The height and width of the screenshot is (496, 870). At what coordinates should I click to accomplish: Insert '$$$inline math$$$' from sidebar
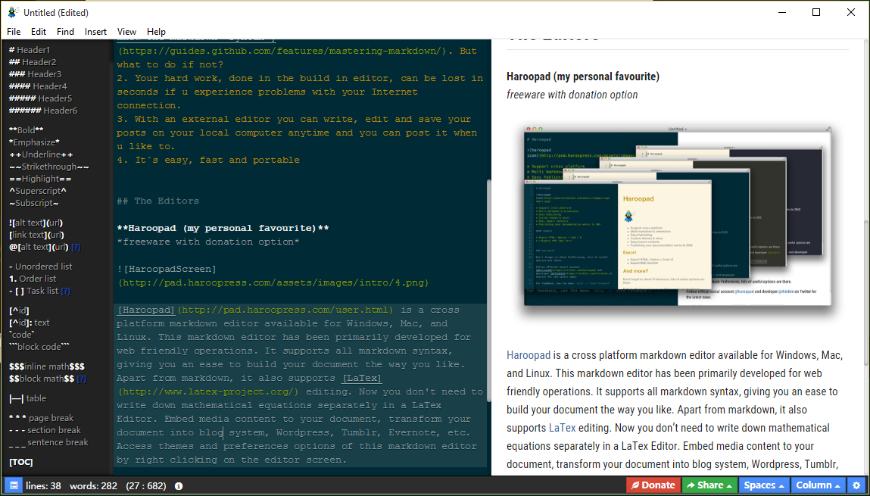coord(47,367)
